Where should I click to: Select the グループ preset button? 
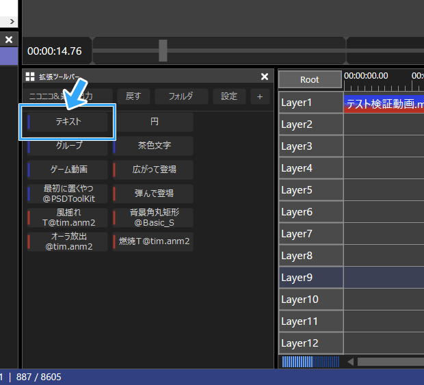[x=68, y=146]
